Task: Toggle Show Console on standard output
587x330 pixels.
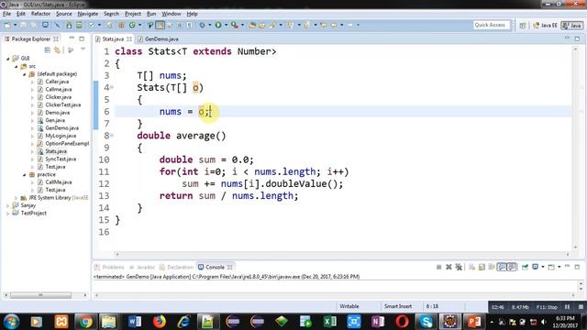Action: tap(502, 267)
